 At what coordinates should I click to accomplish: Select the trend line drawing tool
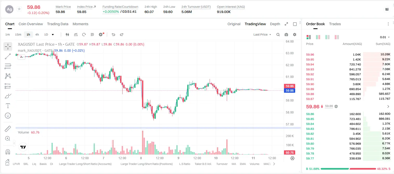tap(8, 56)
